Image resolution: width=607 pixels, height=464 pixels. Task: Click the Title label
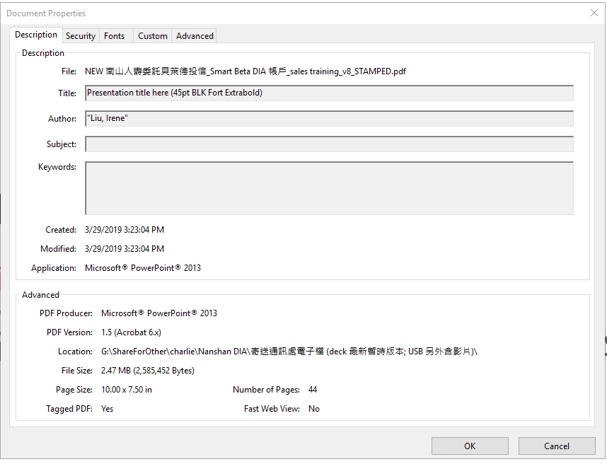coord(67,93)
